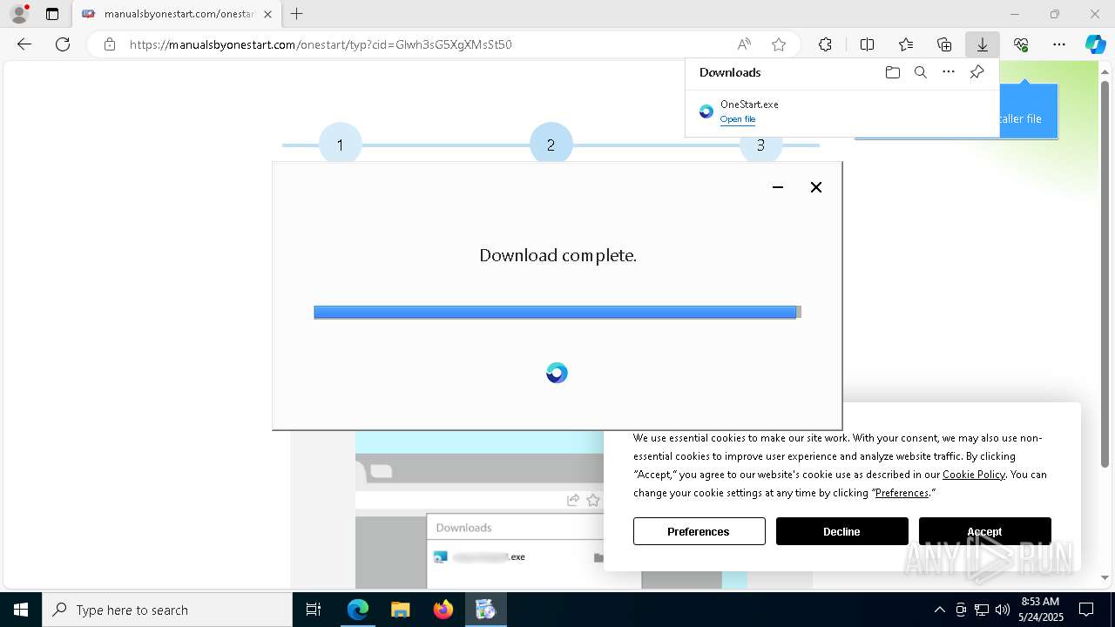The height and width of the screenshot is (627, 1115).
Task: Open network status icon
Action: tap(982, 610)
